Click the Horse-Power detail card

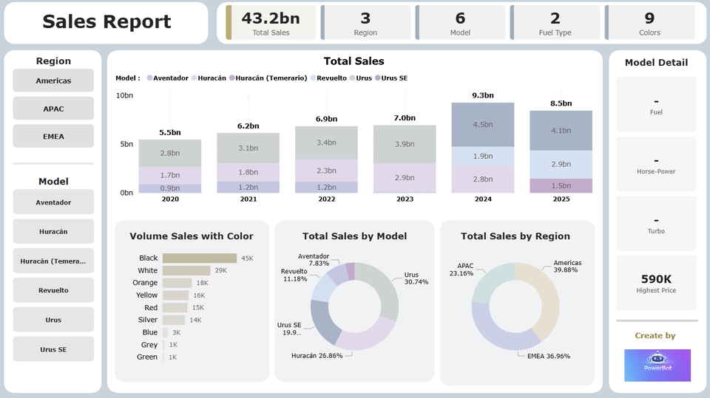click(656, 164)
